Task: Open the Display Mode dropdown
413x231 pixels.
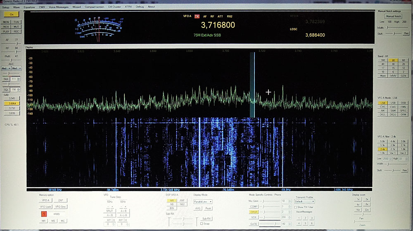Action: (x=203, y=202)
